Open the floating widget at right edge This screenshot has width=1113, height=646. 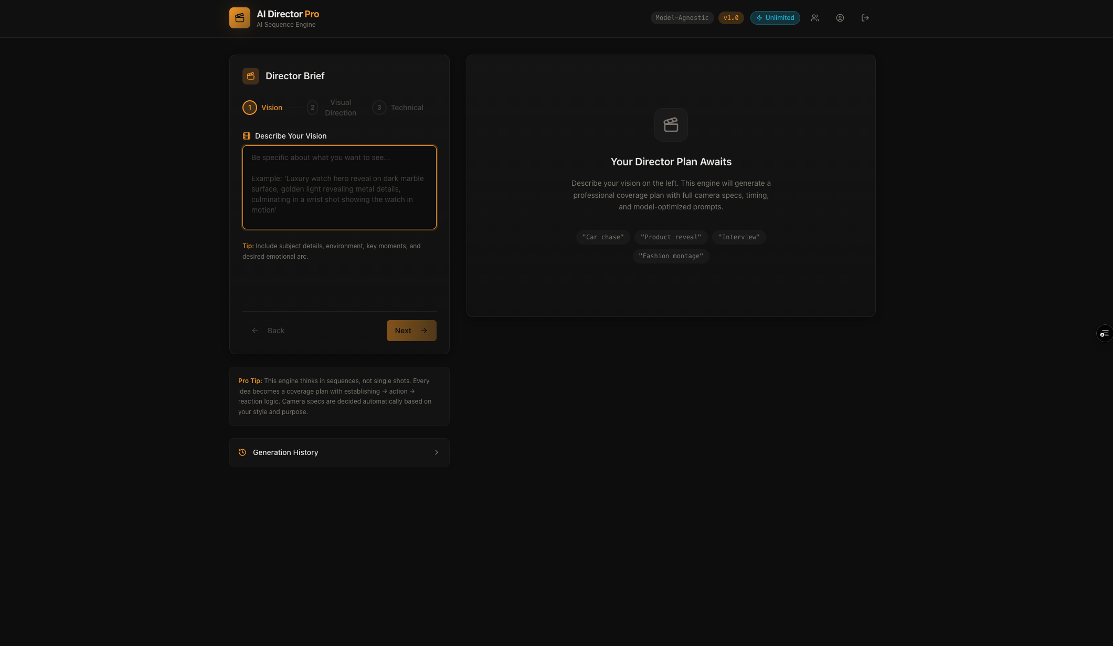tap(1104, 333)
